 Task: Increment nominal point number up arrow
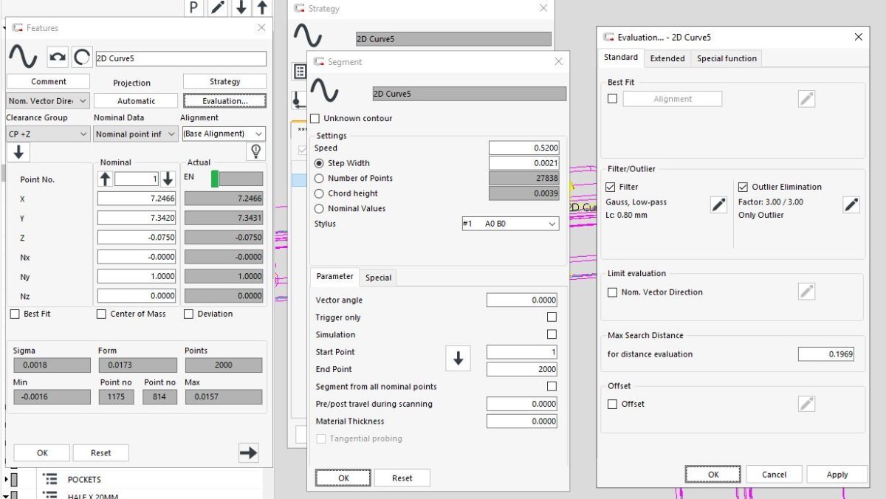tap(106, 179)
